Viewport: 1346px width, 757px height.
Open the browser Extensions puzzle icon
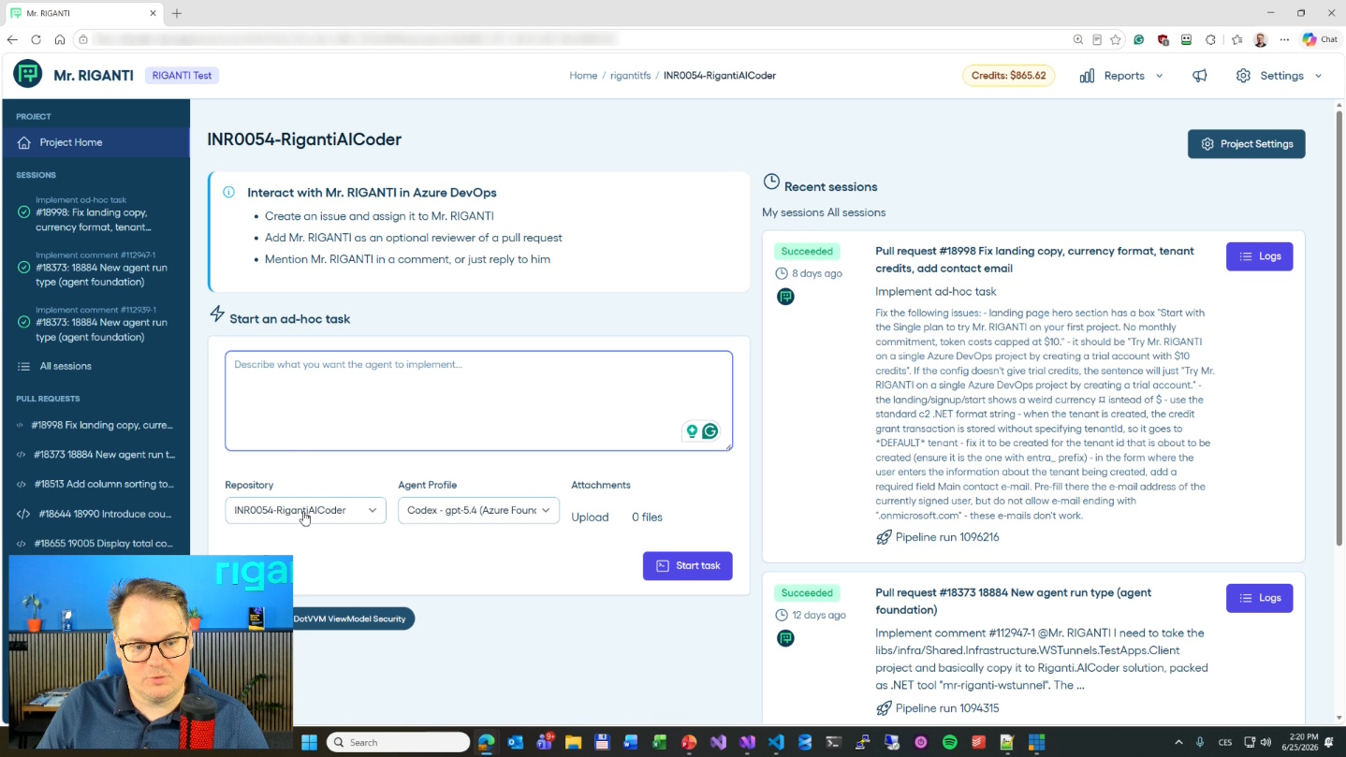[1210, 39]
